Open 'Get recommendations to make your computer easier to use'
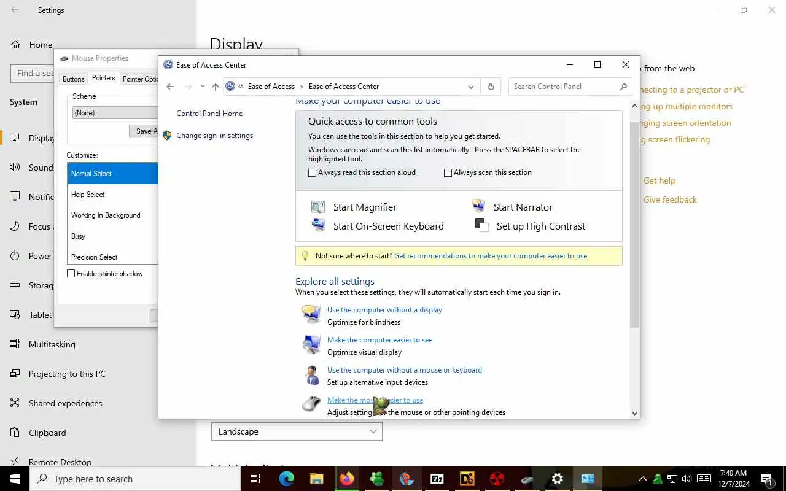The width and height of the screenshot is (786, 491). tap(491, 256)
